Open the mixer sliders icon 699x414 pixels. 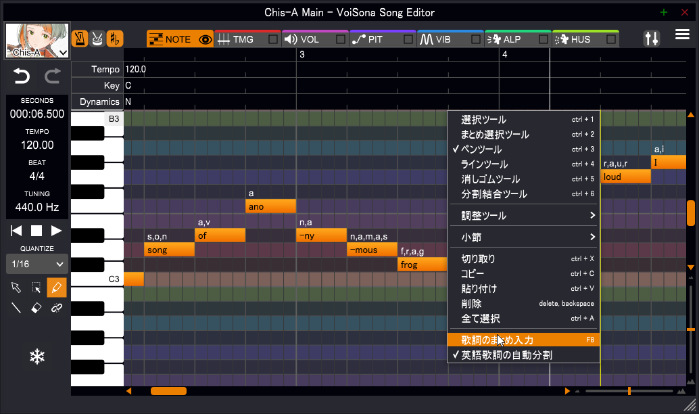651,39
